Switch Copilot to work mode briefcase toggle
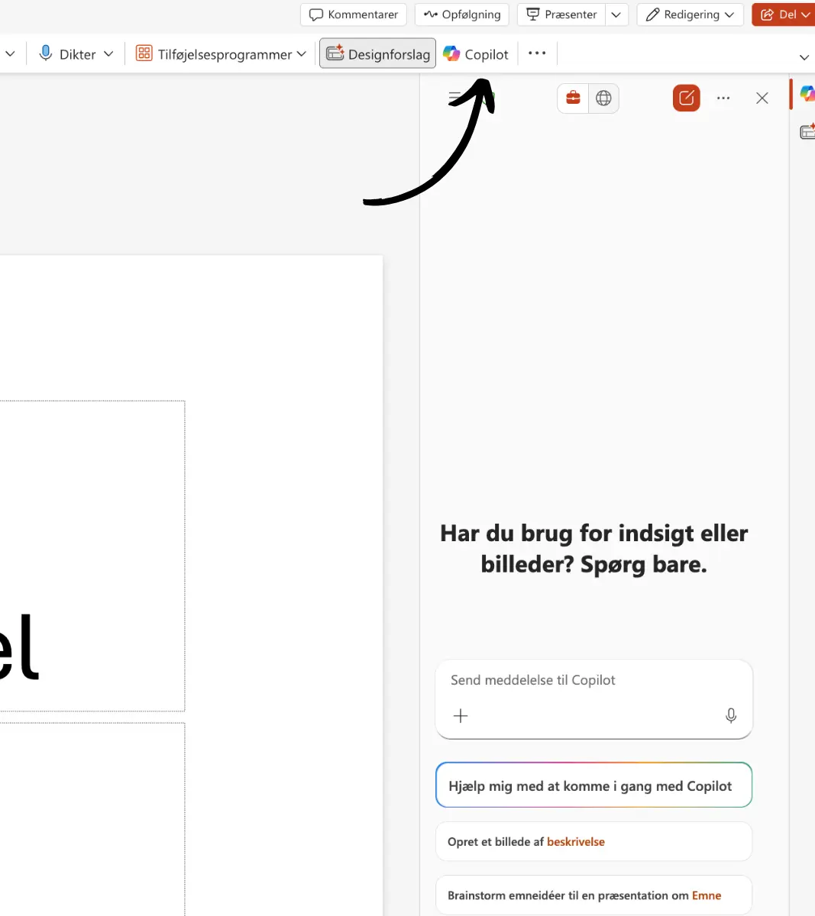 (573, 98)
